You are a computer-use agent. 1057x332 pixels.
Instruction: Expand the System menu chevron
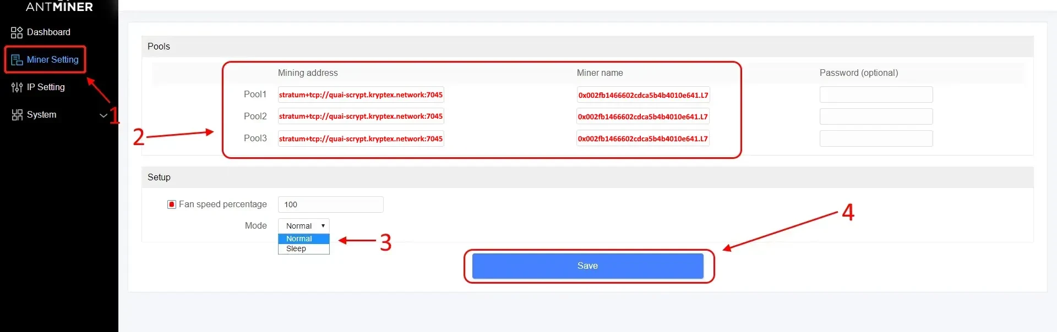103,115
